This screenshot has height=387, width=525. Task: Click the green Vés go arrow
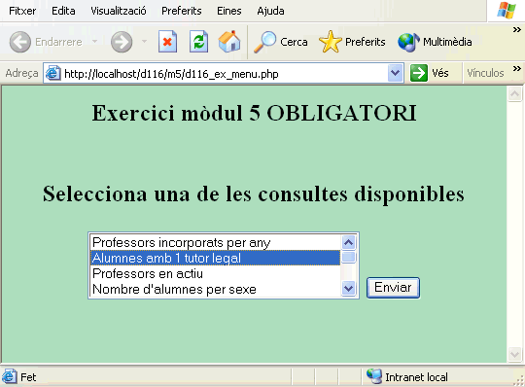pos(419,73)
